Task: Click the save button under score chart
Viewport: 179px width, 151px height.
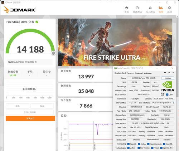Action: tap(42, 106)
